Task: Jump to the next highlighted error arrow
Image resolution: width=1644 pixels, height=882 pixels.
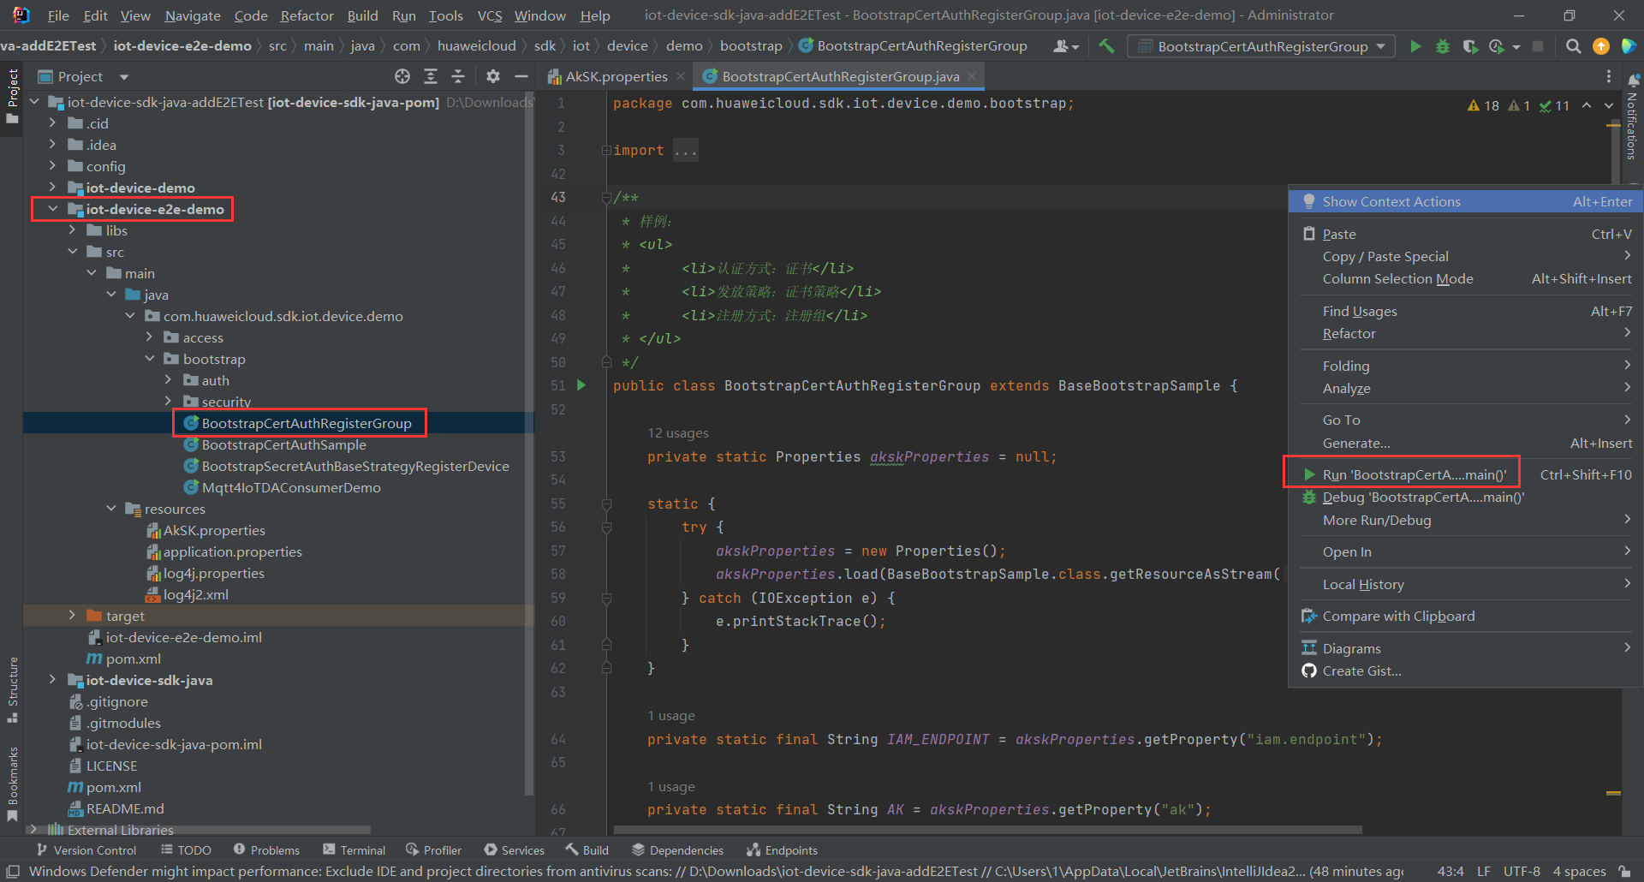Action: (1609, 105)
